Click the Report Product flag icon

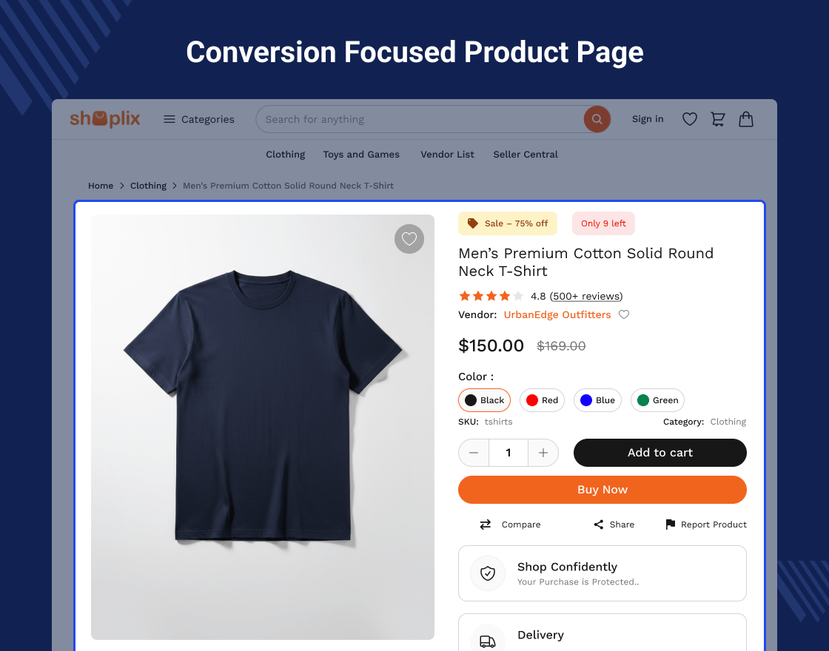(x=671, y=524)
